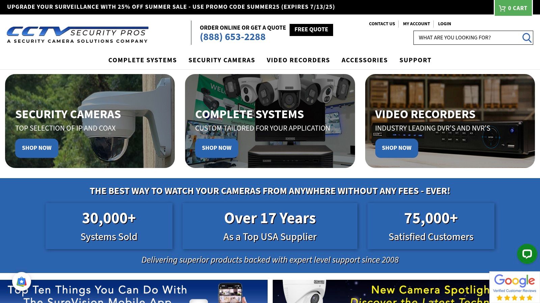
Task: Shop Now under Complete Systems
Action: [x=217, y=148]
